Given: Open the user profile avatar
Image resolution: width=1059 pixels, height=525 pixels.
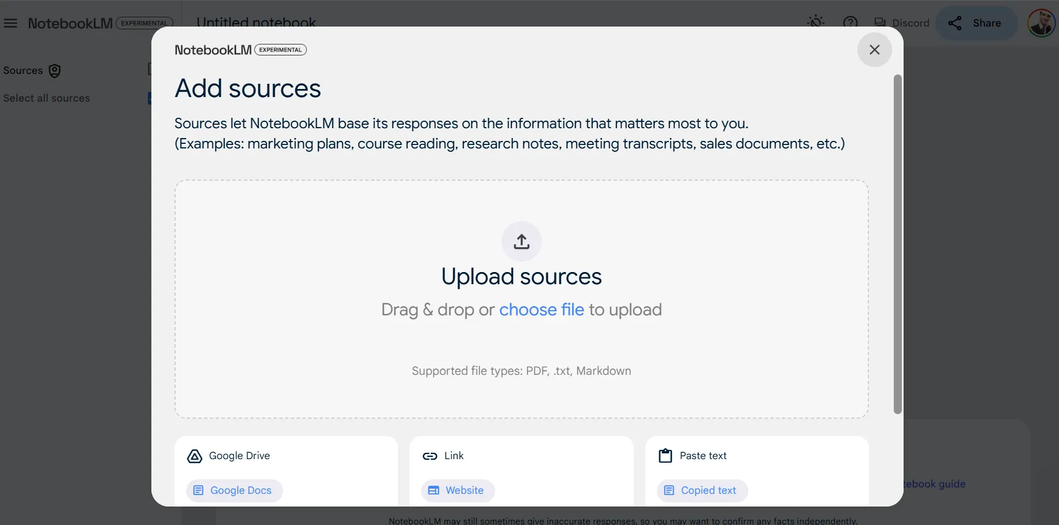Looking at the screenshot, I should point(1041,23).
